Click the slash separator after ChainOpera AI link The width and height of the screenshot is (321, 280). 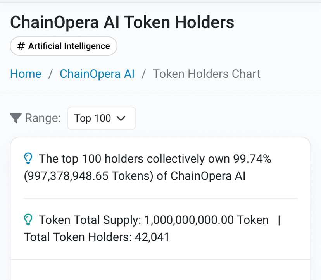[x=144, y=74]
